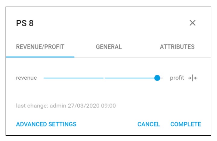Click the slider track between midpoint and handle

tap(130, 78)
